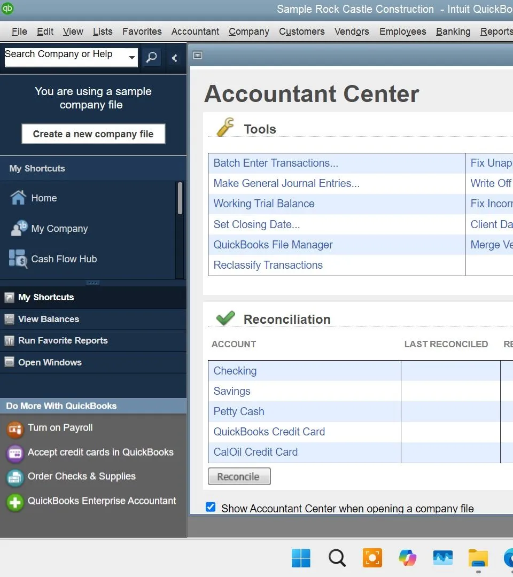Image resolution: width=513 pixels, height=577 pixels.
Task: Click the Reconciliation green checkmark icon
Action: [226, 318]
